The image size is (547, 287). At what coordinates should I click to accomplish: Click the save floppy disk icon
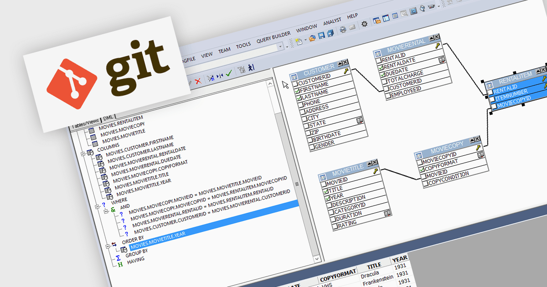[321, 36]
